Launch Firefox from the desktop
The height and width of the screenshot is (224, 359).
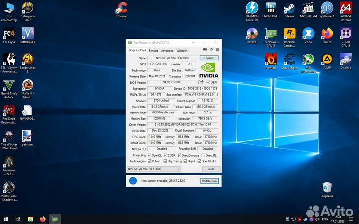[327, 36]
